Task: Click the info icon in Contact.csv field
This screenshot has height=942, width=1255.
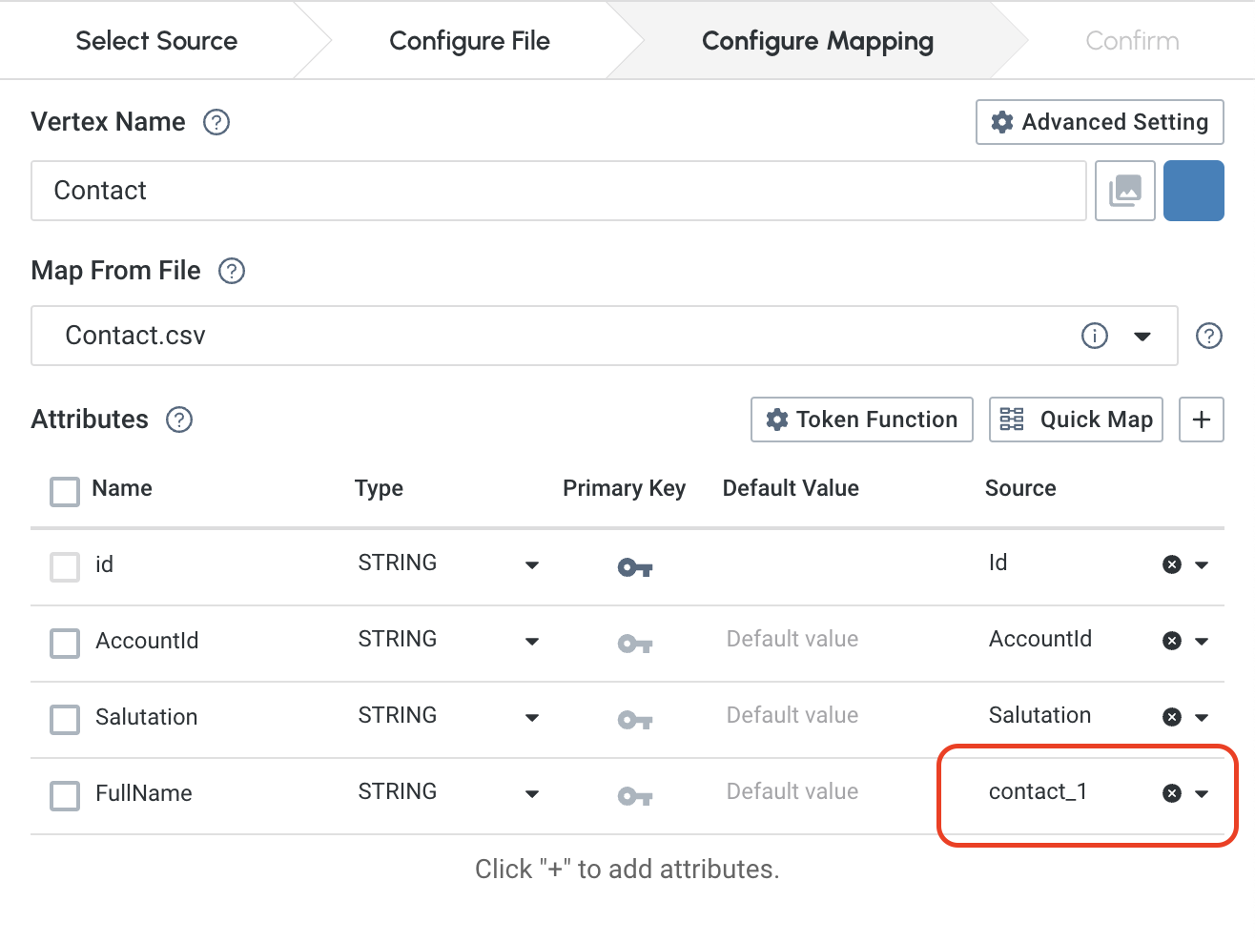Action: [x=1094, y=336]
